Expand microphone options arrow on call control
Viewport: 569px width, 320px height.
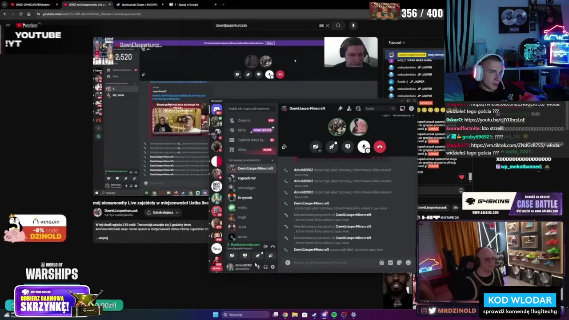coord(368,151)
